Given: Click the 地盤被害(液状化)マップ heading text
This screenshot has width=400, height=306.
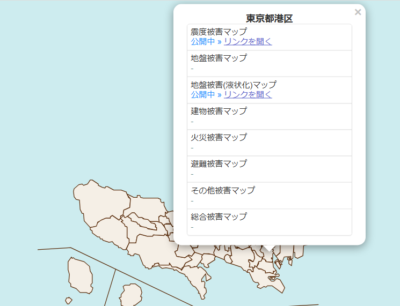Looking at the screenshot, I should coord(234,85).
